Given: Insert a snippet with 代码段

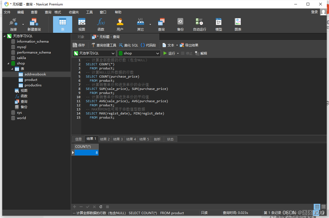Looking at the screenshot, I should point(148,45).
